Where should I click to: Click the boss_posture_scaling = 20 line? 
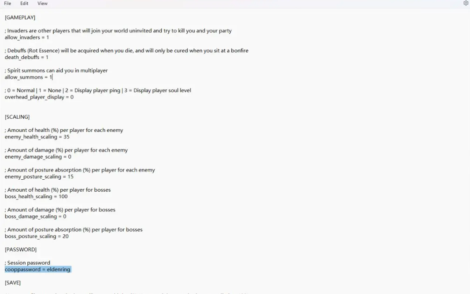tap(37, 236)
